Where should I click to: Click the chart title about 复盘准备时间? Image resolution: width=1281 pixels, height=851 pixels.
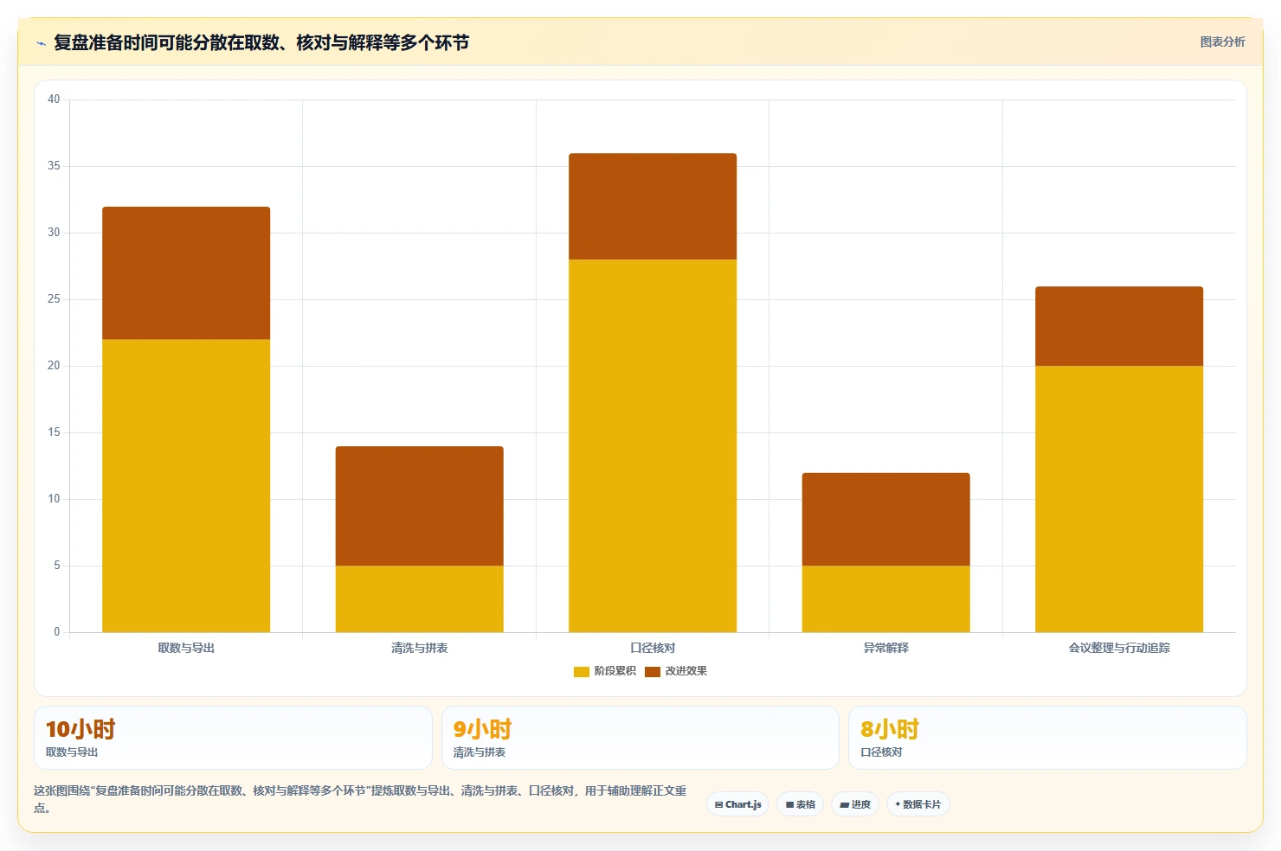click(x=261, y=42)
